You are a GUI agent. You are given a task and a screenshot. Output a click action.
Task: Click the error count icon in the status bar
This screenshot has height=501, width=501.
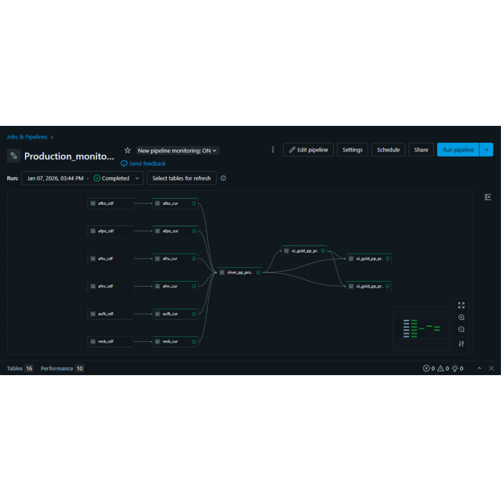click(428, 368)
